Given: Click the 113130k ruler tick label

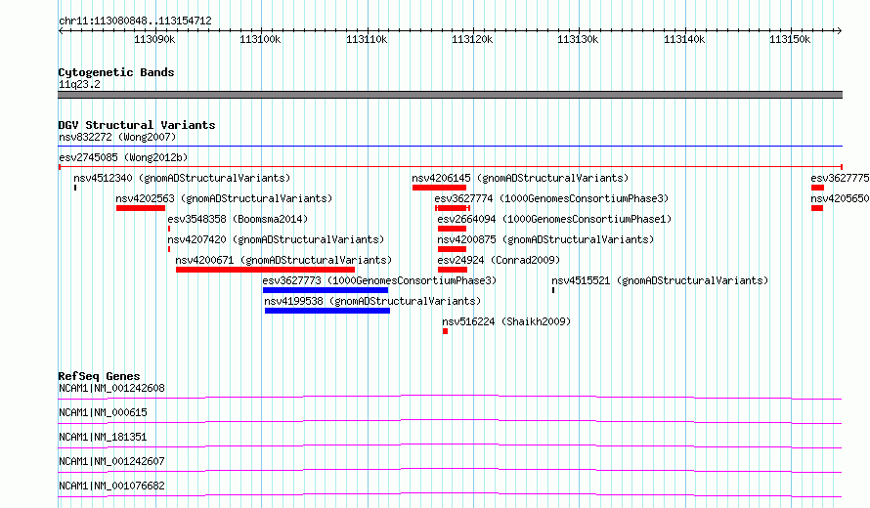Looking at the screenshot, I should click(578, 39).
